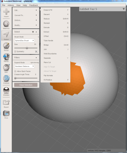This screenshot has height=153, width=127.
Task: Select Tube Handle menu entry
Action: [55, 40]
